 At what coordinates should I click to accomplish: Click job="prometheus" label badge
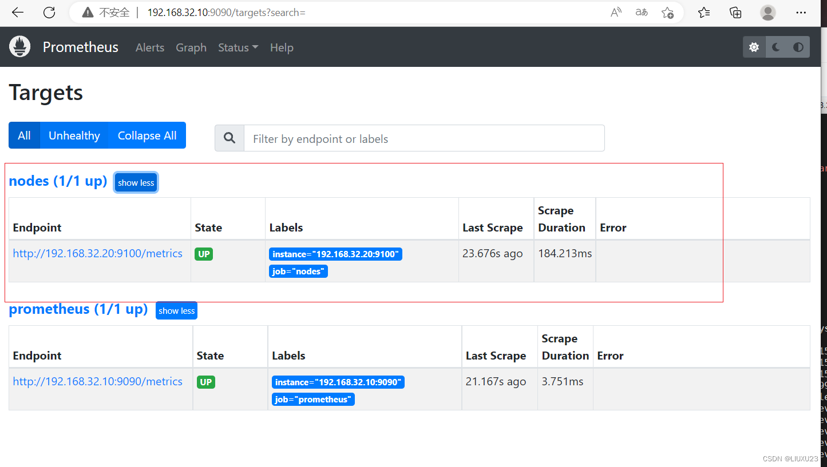click(313, 400)
